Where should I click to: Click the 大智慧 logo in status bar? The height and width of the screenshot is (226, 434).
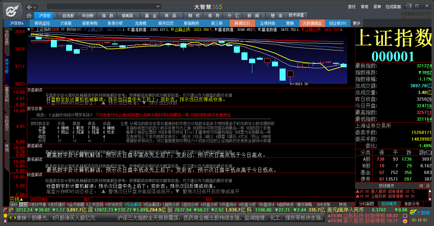(x=420, y=212)
